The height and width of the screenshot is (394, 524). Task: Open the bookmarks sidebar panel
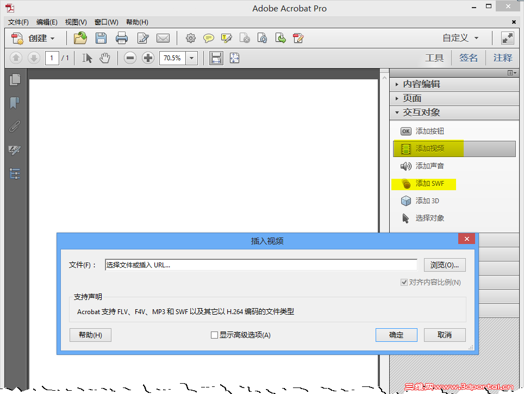point(15,103)
